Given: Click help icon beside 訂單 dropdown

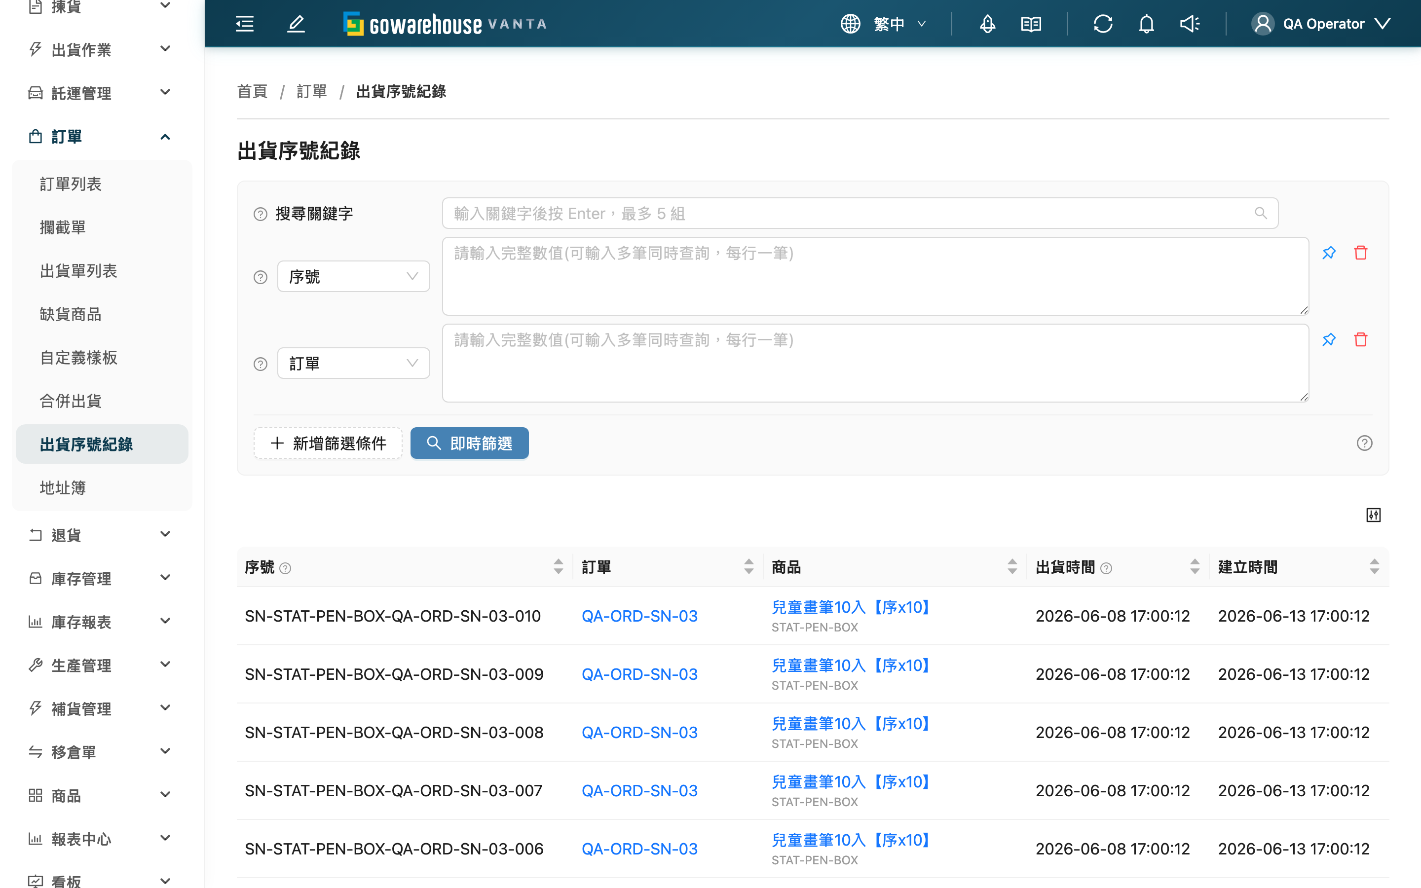Looking at the screenshot, I should 260,364.
